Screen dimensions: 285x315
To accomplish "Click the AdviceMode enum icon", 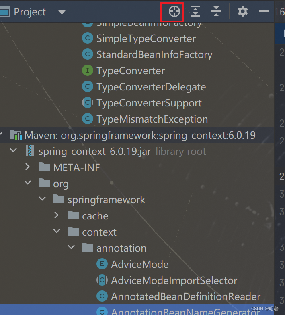I will 102,264.
